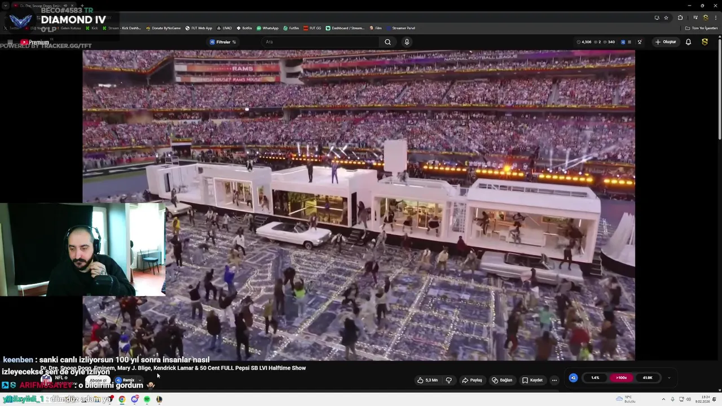The image size is (722, 406).
Task: Open the Dashboard / Stream bookmark
Action: tap(345, 28)
